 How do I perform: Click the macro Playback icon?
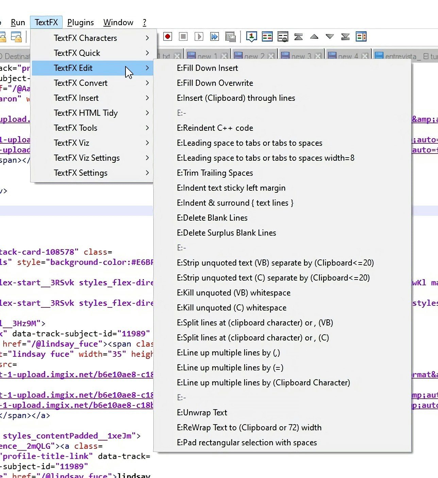click(x=199, y=36)
